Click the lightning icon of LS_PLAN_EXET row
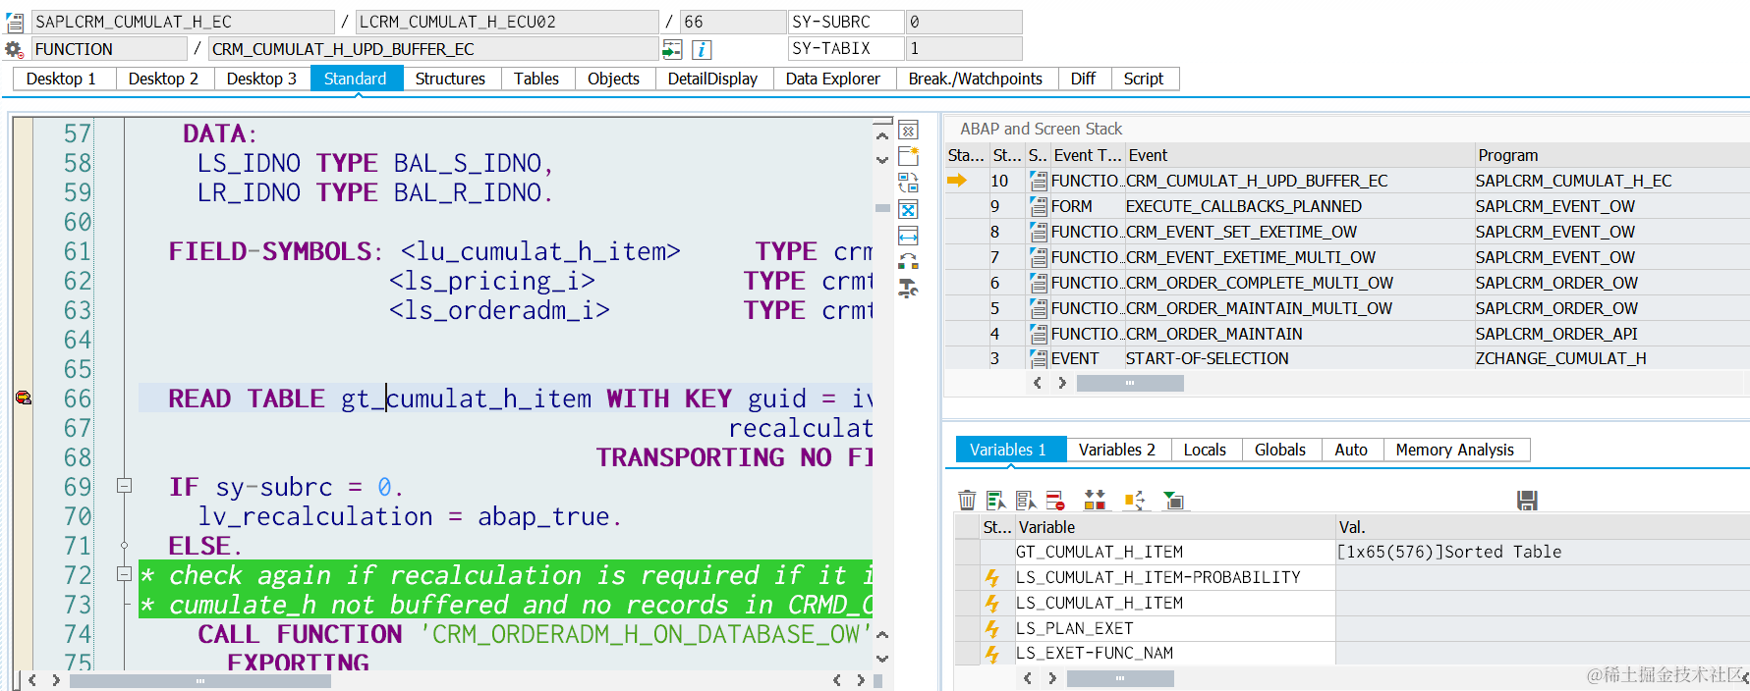The height and width of the screenshot is (691, 1750). (992, 628)
